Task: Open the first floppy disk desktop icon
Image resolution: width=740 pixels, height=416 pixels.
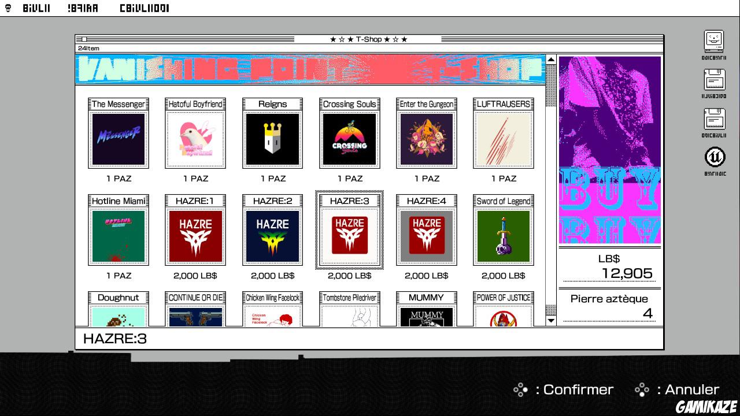Action: point(714,80)
